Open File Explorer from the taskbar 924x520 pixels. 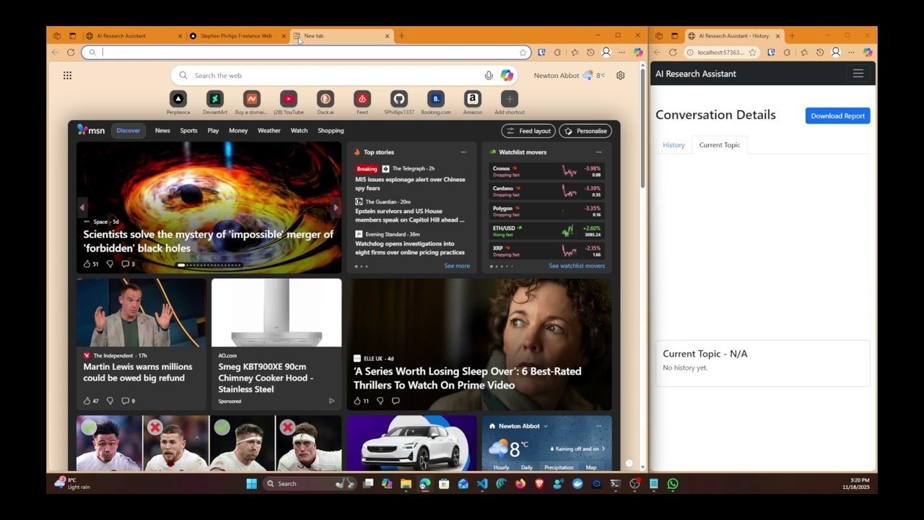[406, 484]
